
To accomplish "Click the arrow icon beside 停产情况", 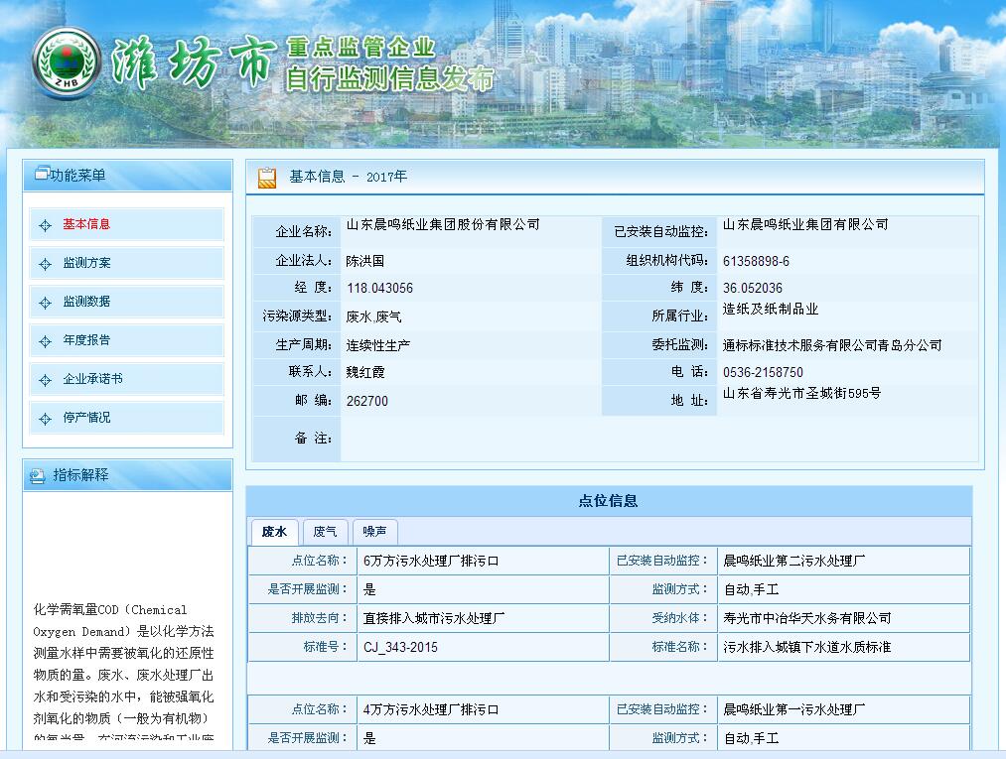I will pos(43,417).
